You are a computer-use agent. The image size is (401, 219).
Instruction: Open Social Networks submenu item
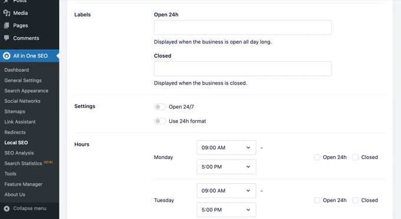(22, 101)
